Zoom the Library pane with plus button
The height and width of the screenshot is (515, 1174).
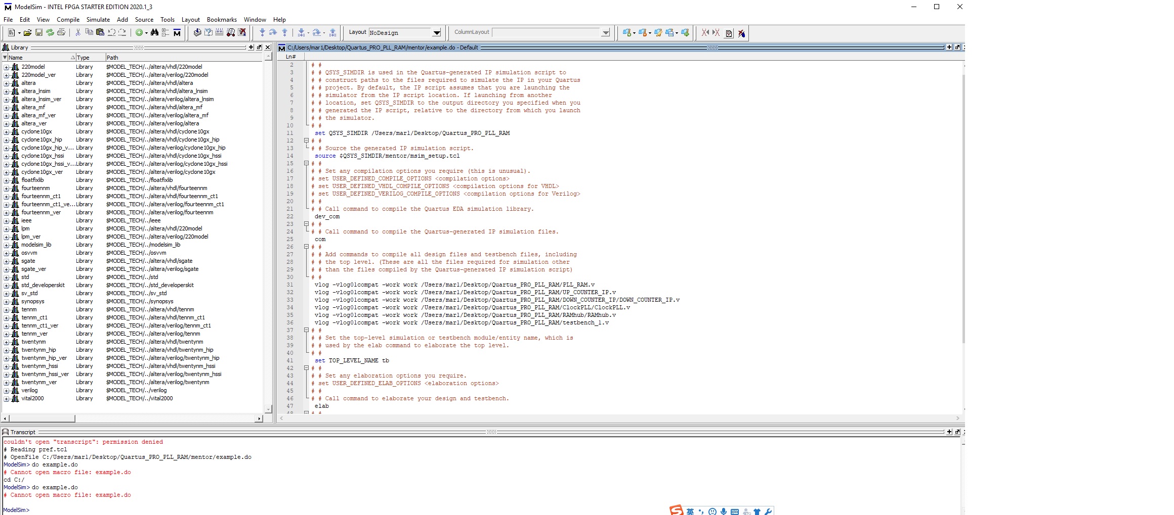pos(251,48)
